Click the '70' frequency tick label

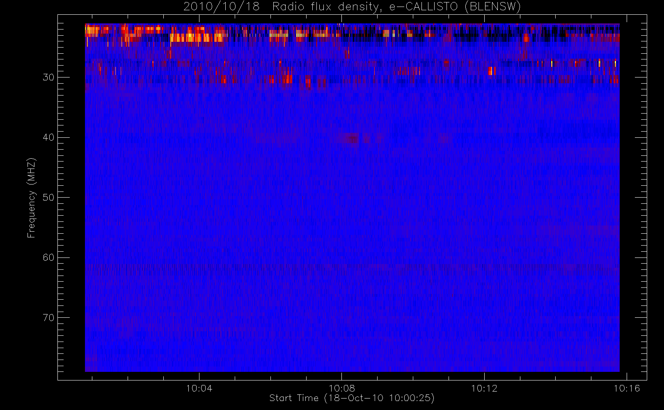tap(48, 318)
